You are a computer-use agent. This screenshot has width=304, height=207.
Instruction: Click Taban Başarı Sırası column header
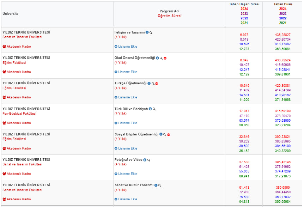[244, 4]
